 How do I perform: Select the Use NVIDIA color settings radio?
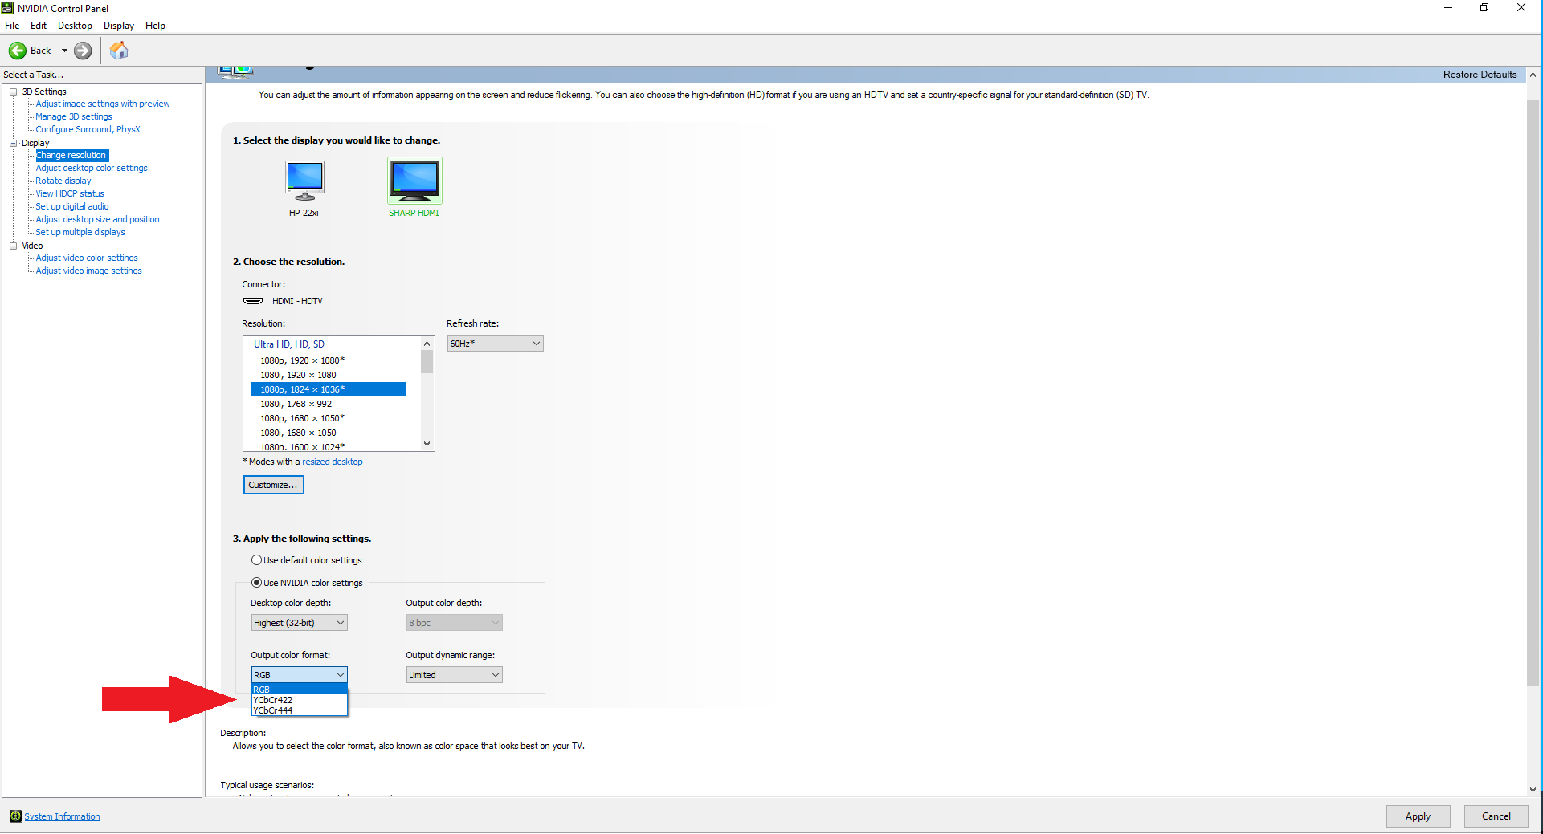point(257,583)
